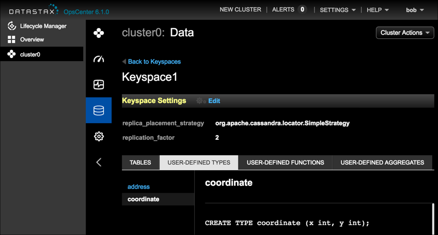Image resolution: width=438 pixels, height=235 pixels.
Task: Click the alerts count badge 0
Action: point(302,9)
